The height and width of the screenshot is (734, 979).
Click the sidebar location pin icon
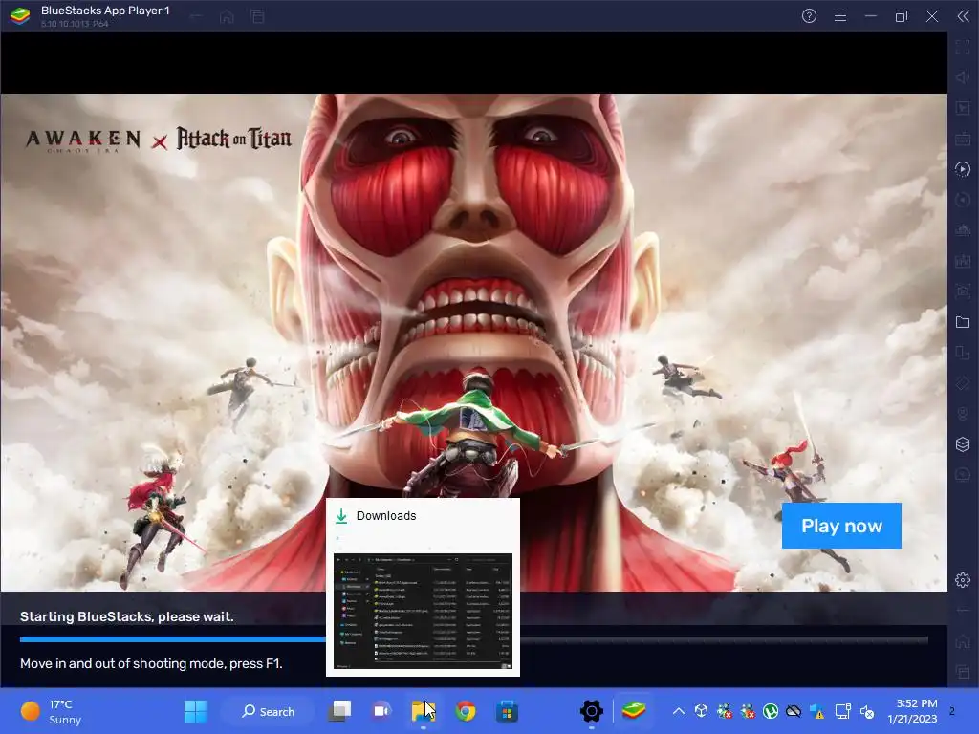[x=962, y=414]
